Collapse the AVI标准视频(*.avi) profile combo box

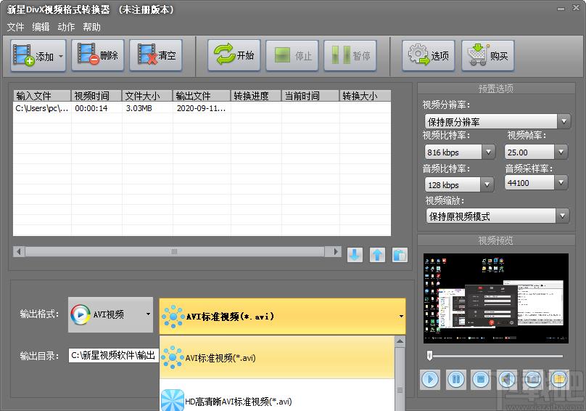coord(283,317)
